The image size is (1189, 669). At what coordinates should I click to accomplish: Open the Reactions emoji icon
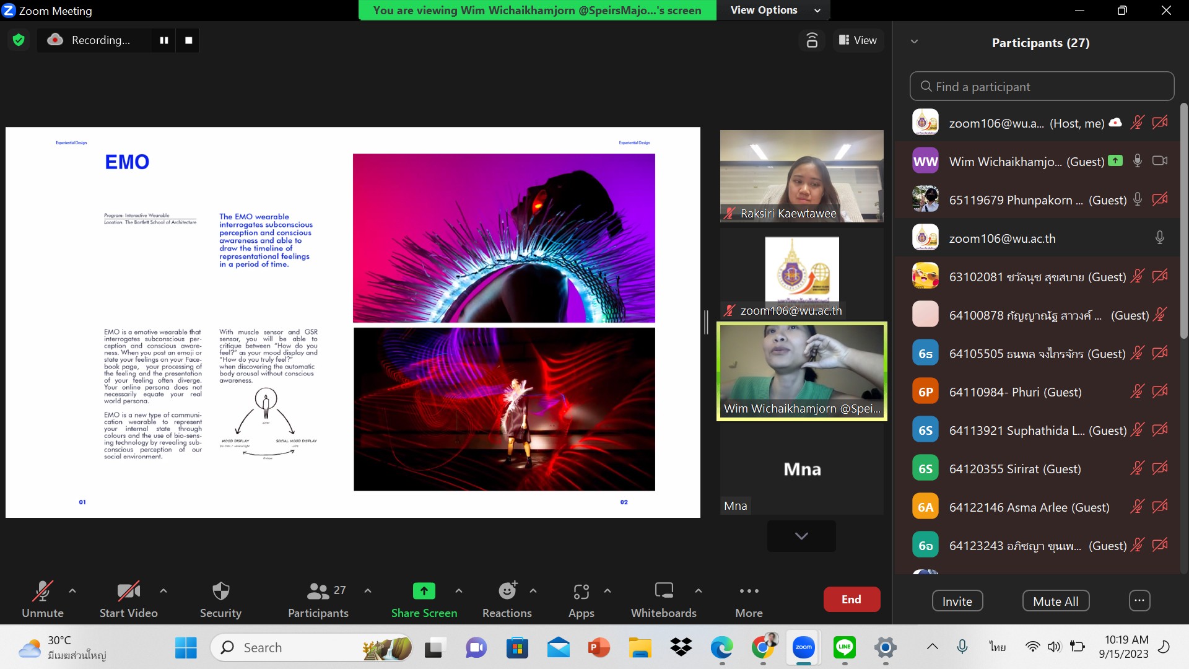coord(507,591)
